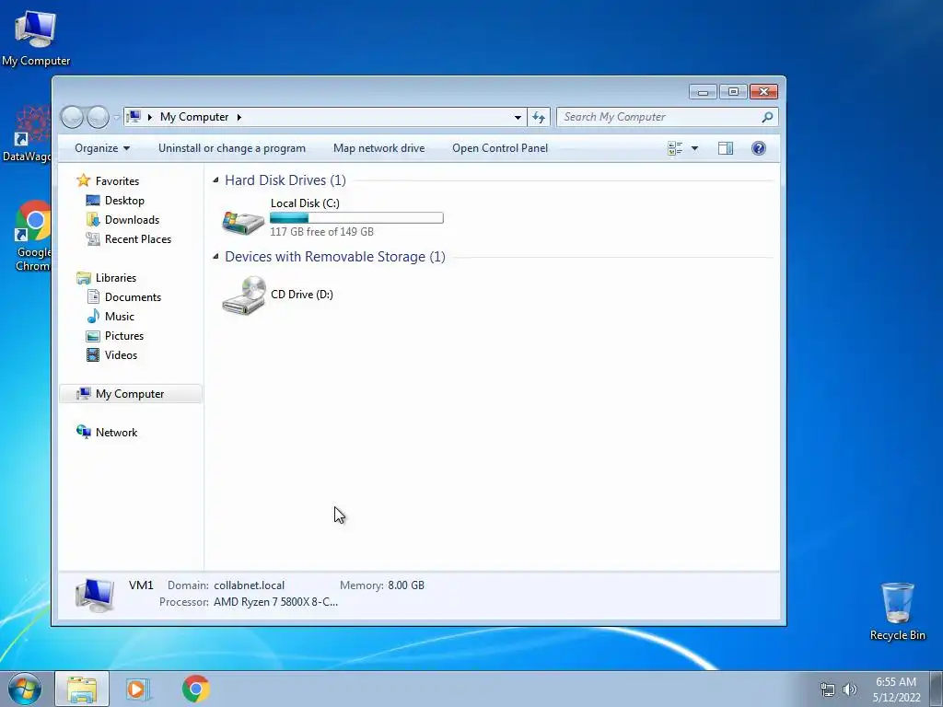This screenshot has width=943, height=707.
Task: Click the Pictures library icon
Action: click(x=93, y=336)
